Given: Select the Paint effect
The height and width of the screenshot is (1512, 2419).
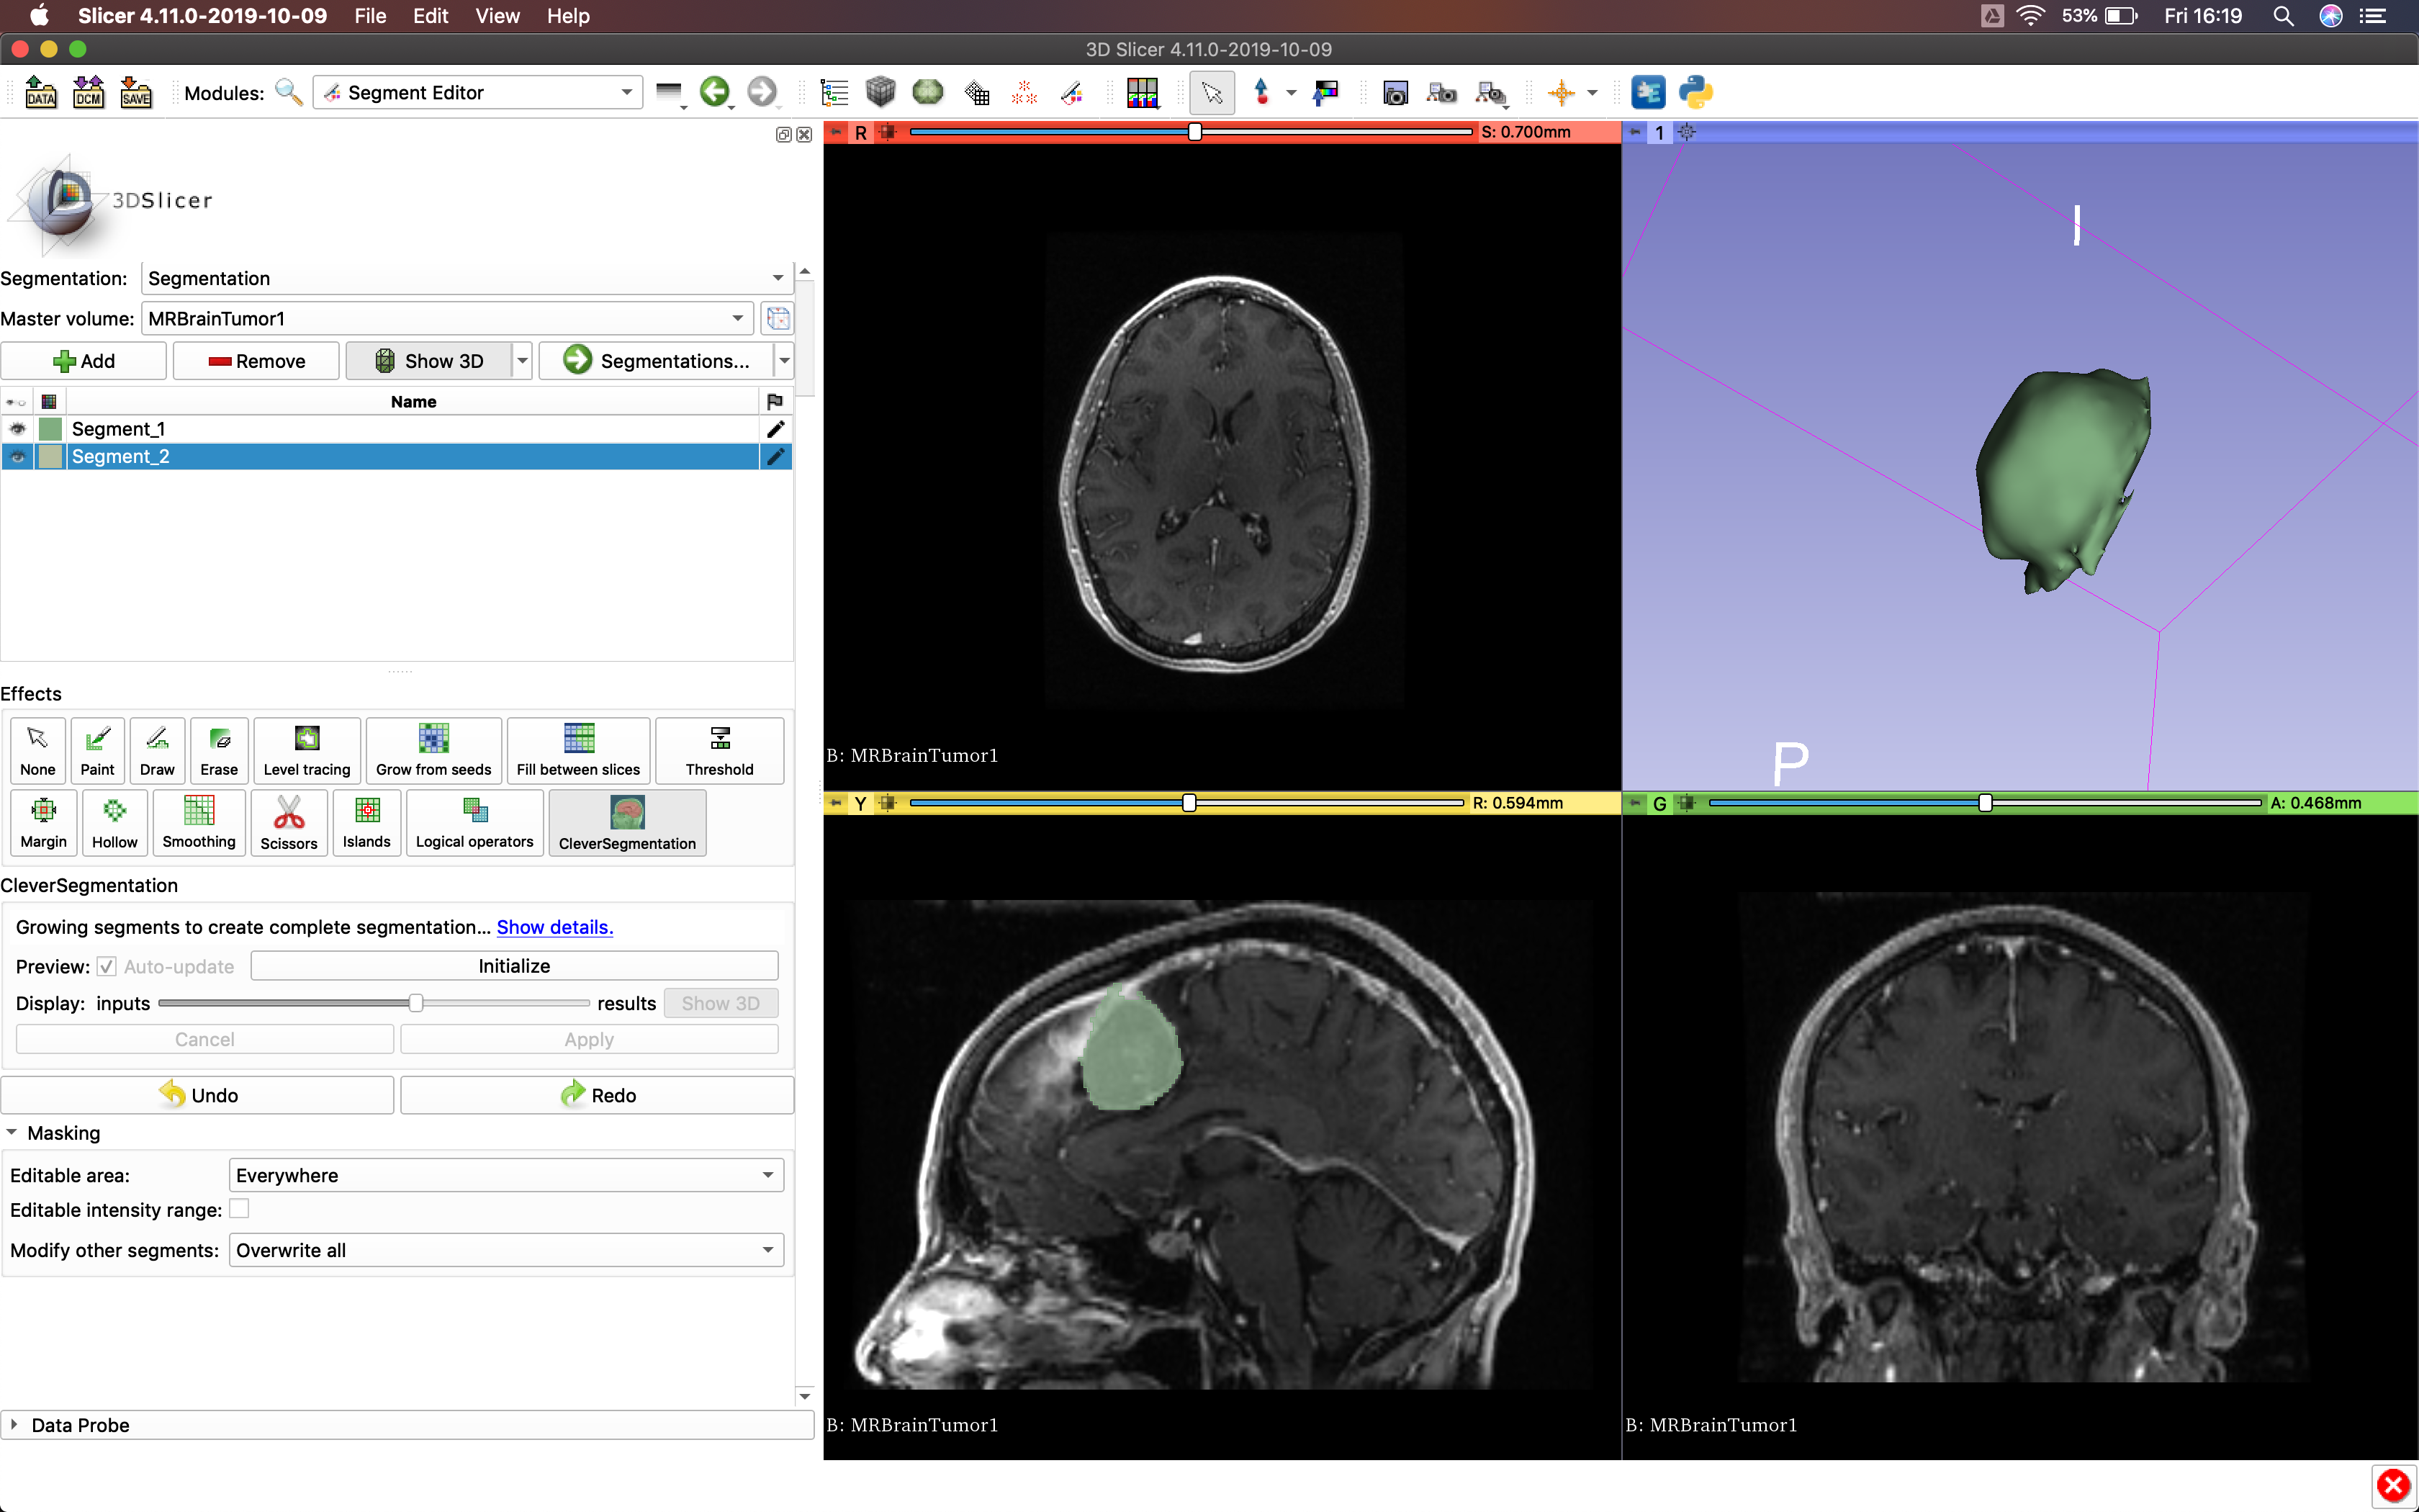Looking at the screenshot, I should pyautogui.click(x=97, y=750).
